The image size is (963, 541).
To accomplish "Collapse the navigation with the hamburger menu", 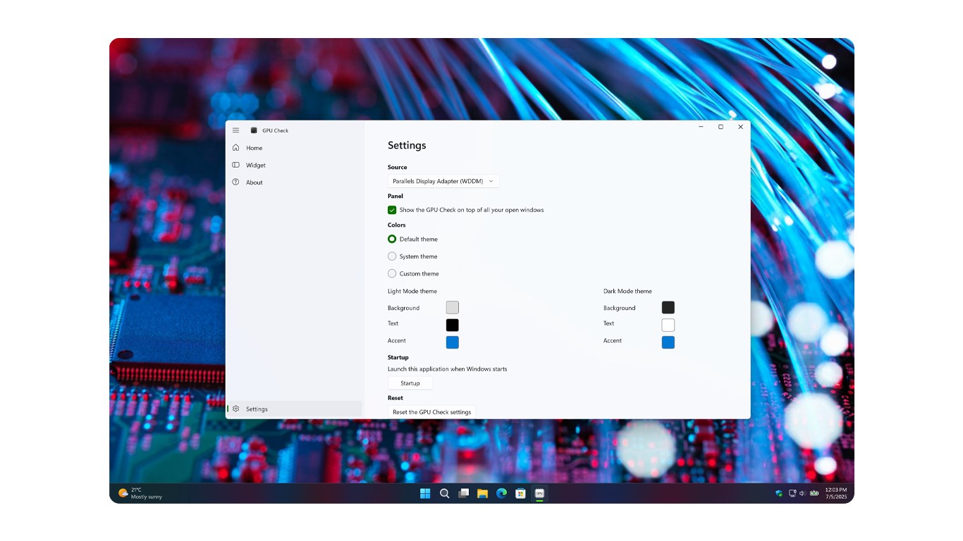I will [x=236, y=130].
